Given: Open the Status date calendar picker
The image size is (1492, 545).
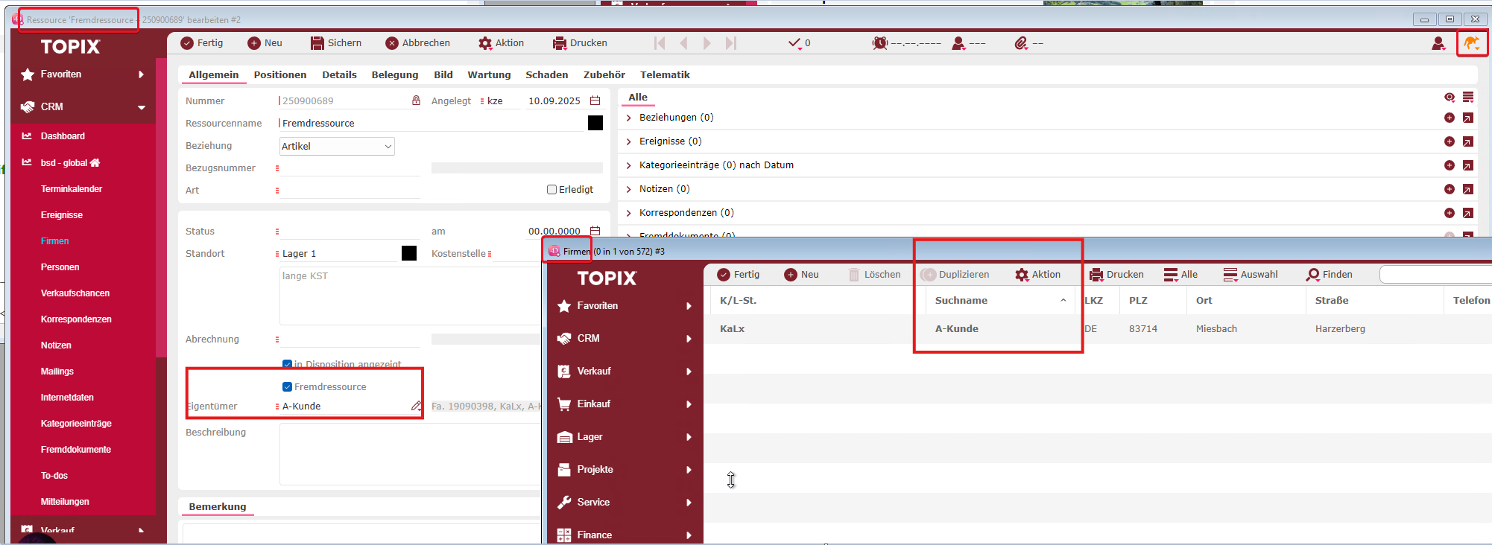Looking at the screenshot, I should point(595,231).
